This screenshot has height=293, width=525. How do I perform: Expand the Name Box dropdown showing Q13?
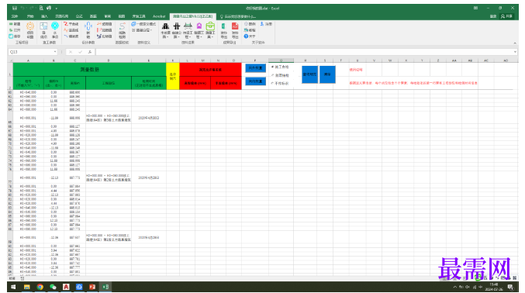pos(55,52)
